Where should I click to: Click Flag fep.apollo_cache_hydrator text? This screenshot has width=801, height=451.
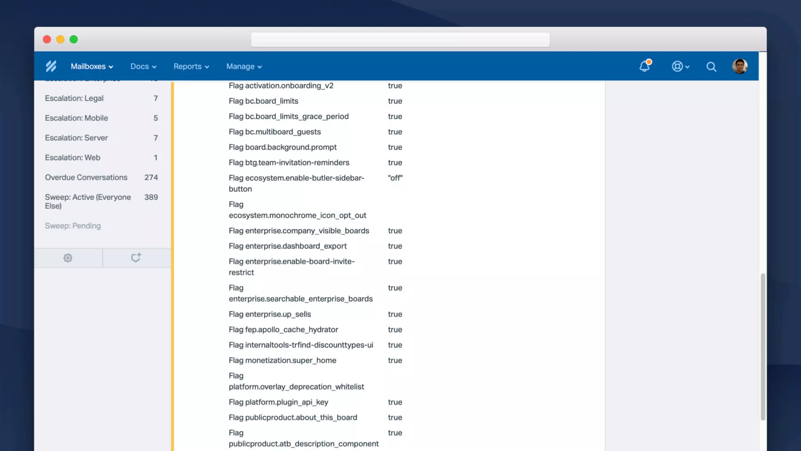click(x=283, y=330)
